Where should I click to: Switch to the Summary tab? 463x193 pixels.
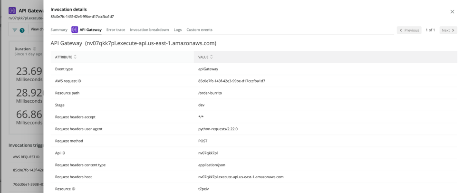(x=59, y=30)
